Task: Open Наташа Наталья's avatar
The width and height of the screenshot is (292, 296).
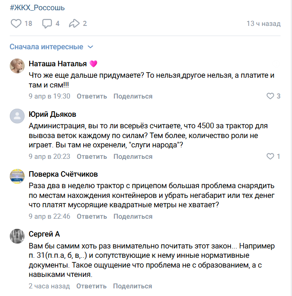Action: [x=17, y=66]
